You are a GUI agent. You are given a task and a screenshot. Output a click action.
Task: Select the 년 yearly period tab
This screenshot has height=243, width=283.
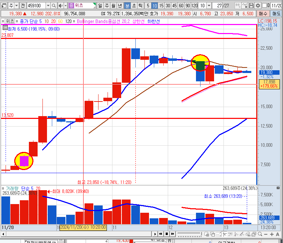click(x=120, y=6)
